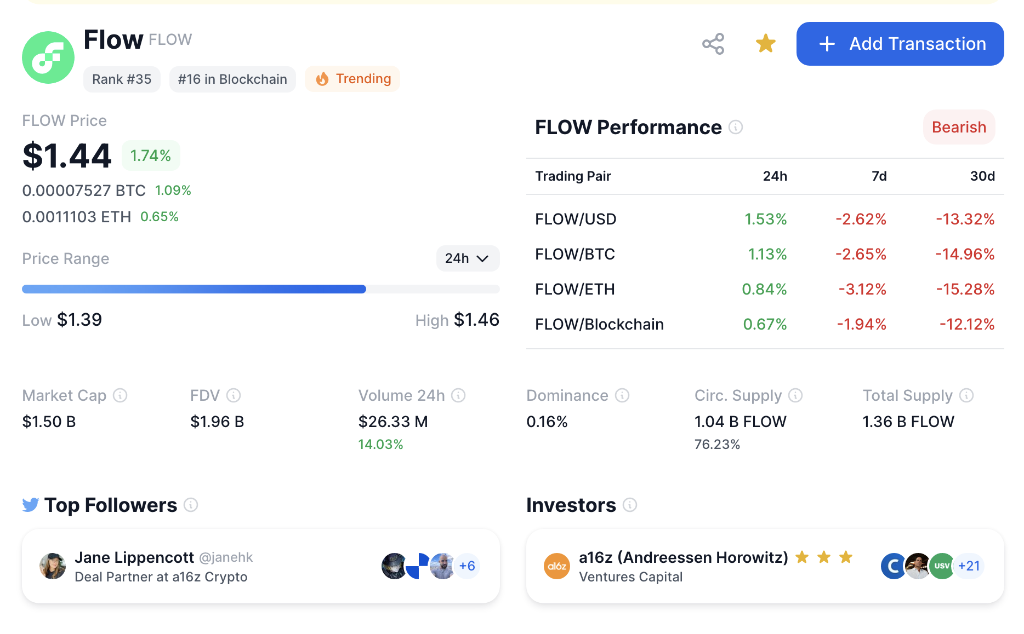Click the blue C investor logo
The height and width of the screenshot is (634, 1024).
tap(894, 566)
